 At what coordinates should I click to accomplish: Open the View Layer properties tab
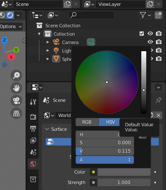pyautogui.click(x=33, y=141)
